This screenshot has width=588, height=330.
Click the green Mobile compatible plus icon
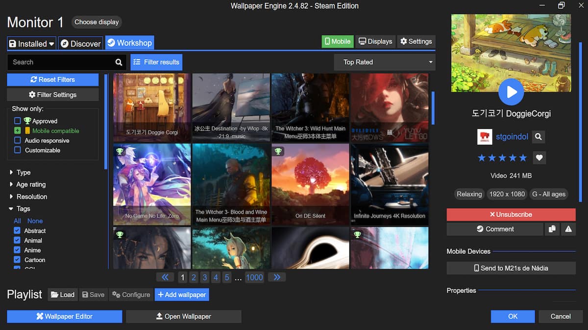click(x=18, y=131)
